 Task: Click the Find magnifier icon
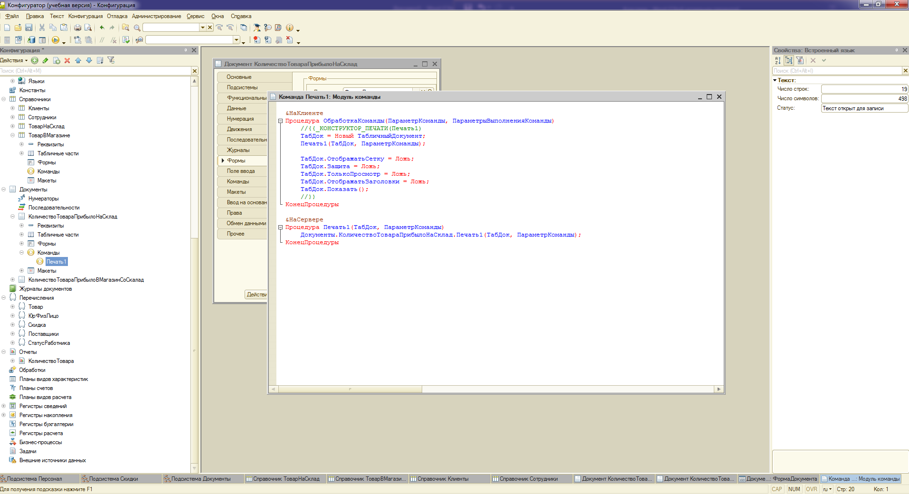click(137, 28)
